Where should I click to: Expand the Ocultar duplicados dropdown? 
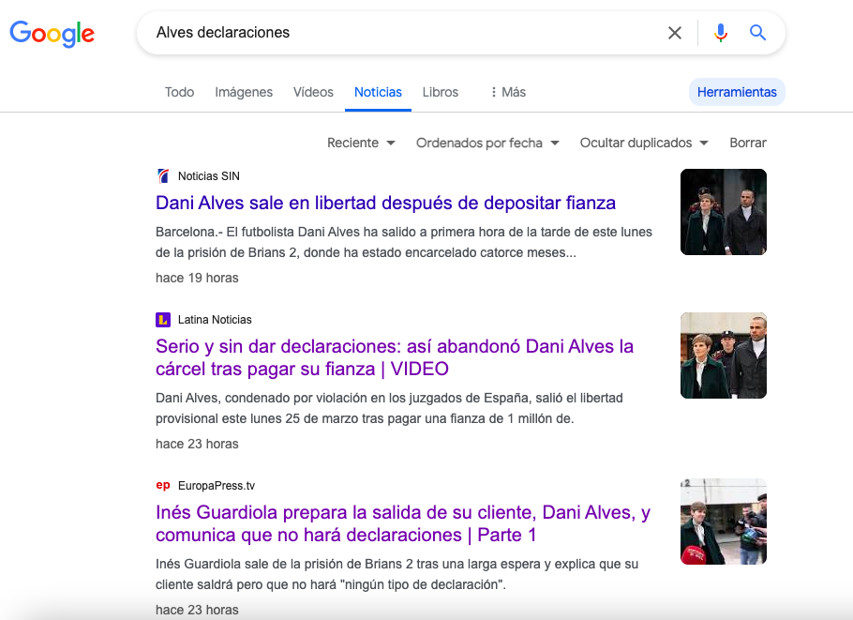click(644, 143)
